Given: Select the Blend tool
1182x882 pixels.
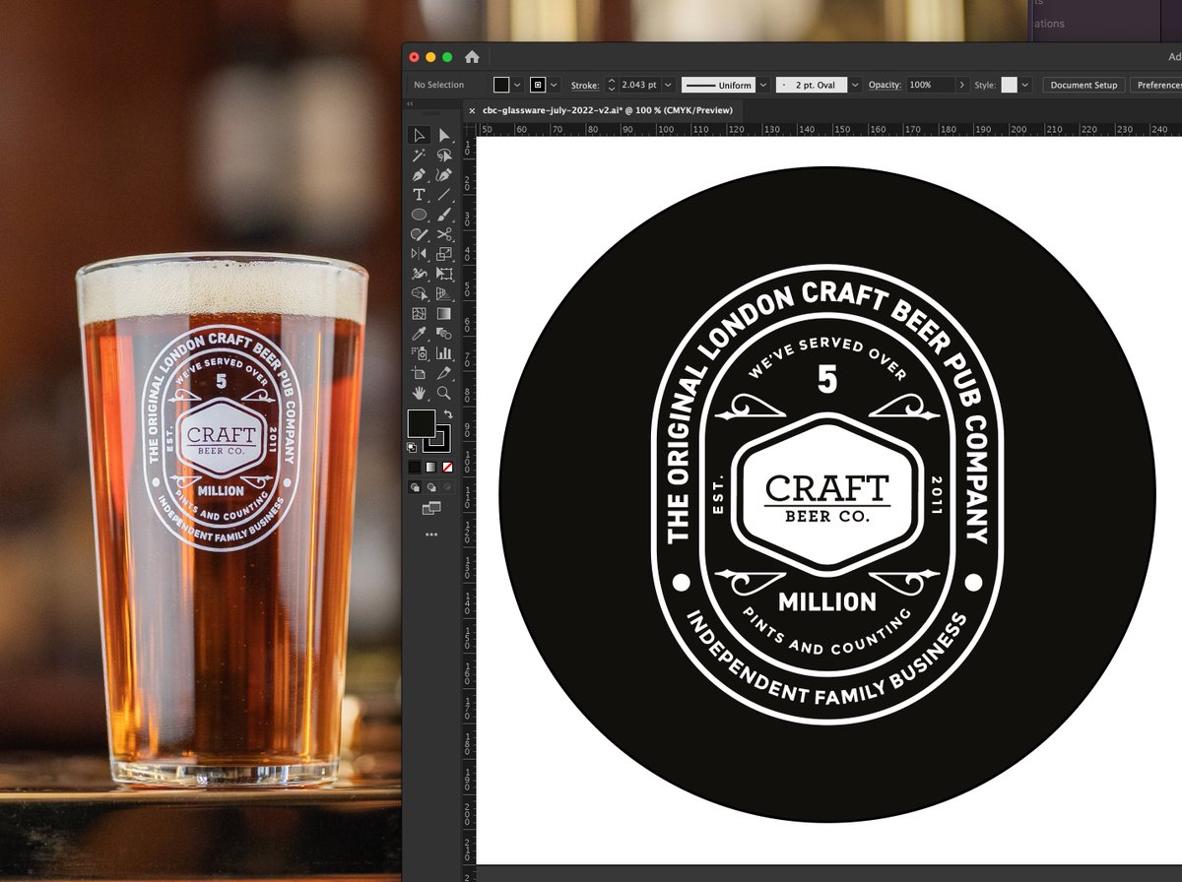Looking at the screenshot, I should click(x=444, y=333).
